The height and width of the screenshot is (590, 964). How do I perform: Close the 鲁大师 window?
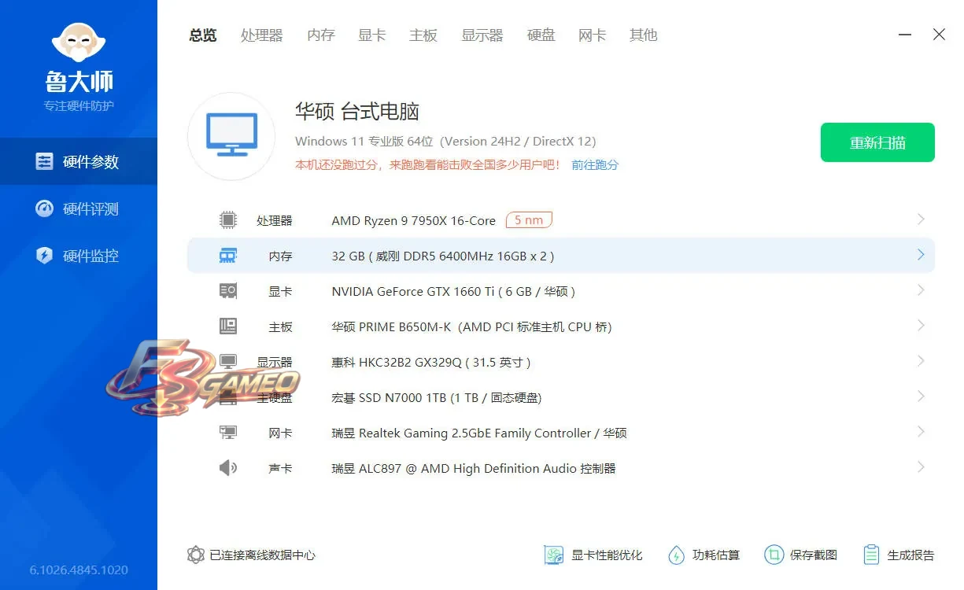[x=939, y=35]
